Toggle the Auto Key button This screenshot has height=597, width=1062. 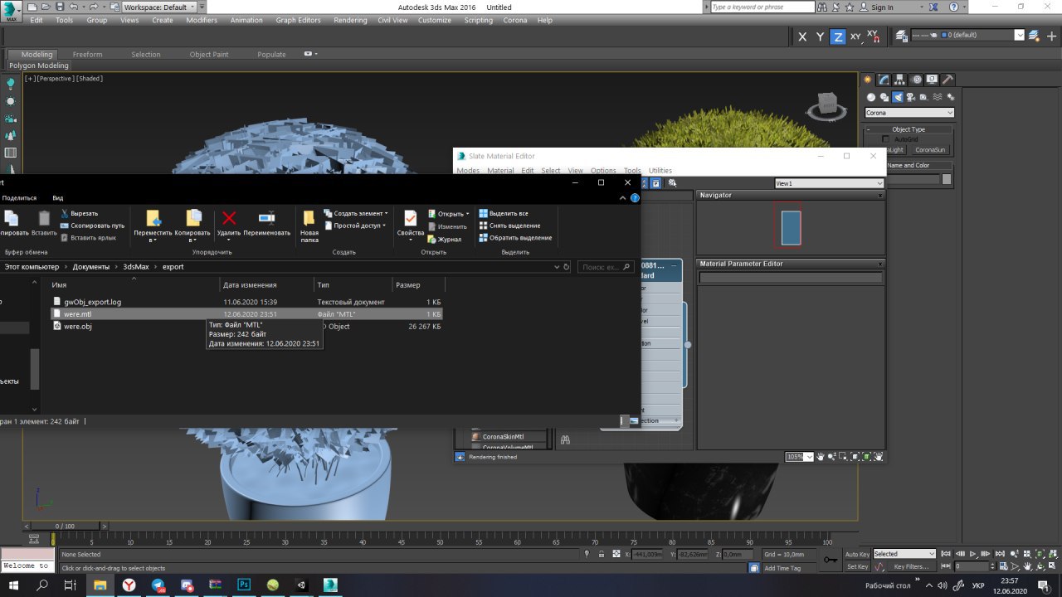[857, 554]
